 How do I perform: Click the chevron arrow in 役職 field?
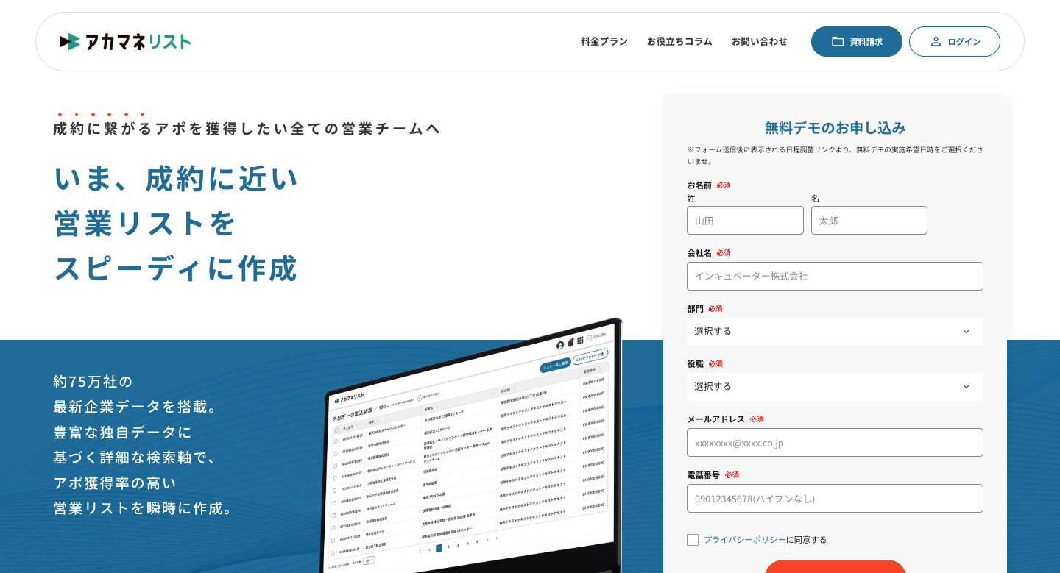point(966,387)
